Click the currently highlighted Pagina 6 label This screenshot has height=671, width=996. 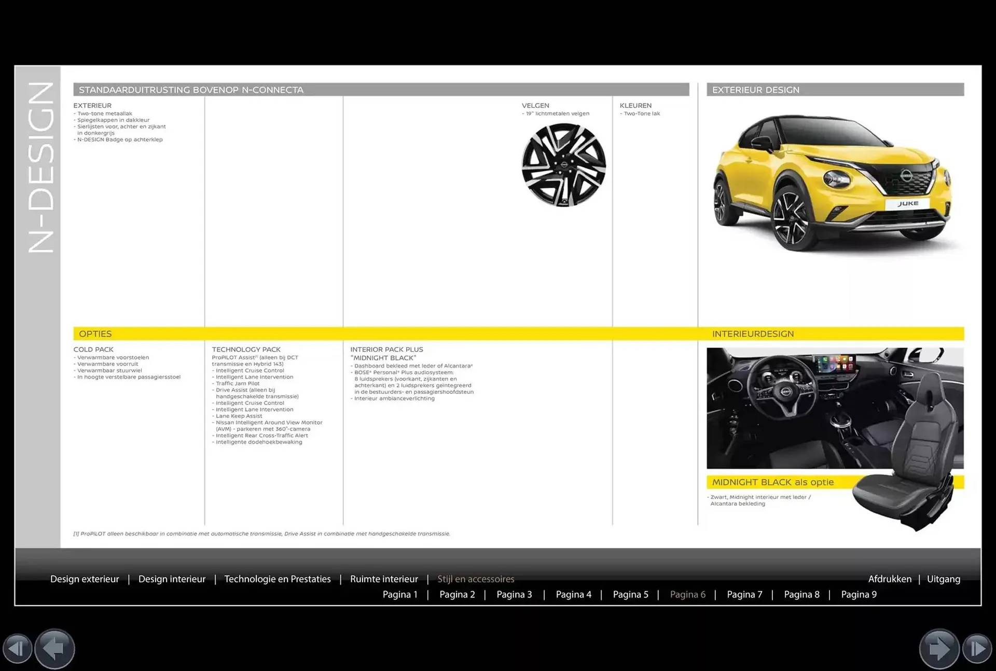(688, 594)
